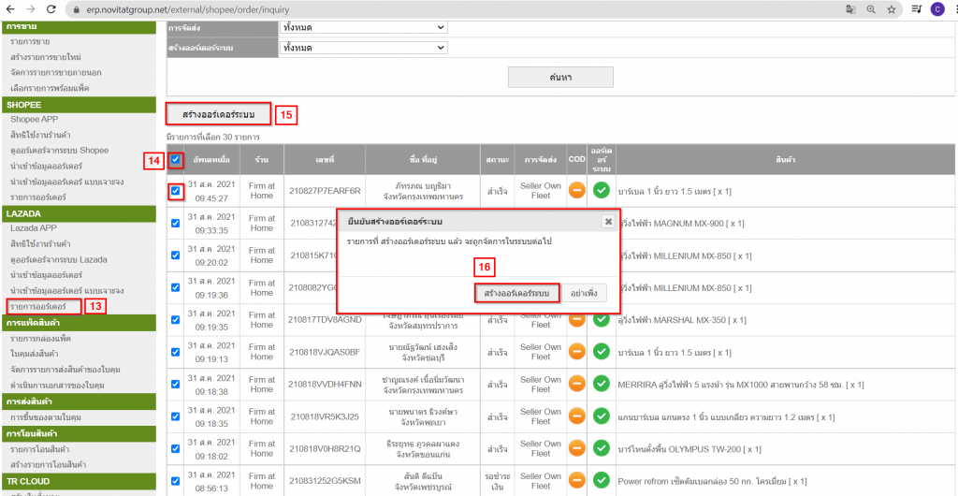Click the orange COD icon in the 09:18:02 row
Viewport: 958px width, 496px height.
pos(577,448)
